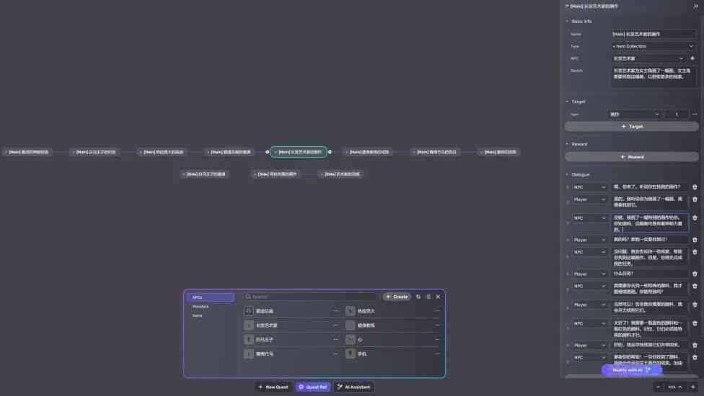Click the selected node's left input port
This screenshot has width=704, height=396.
[x=267, y=153]
